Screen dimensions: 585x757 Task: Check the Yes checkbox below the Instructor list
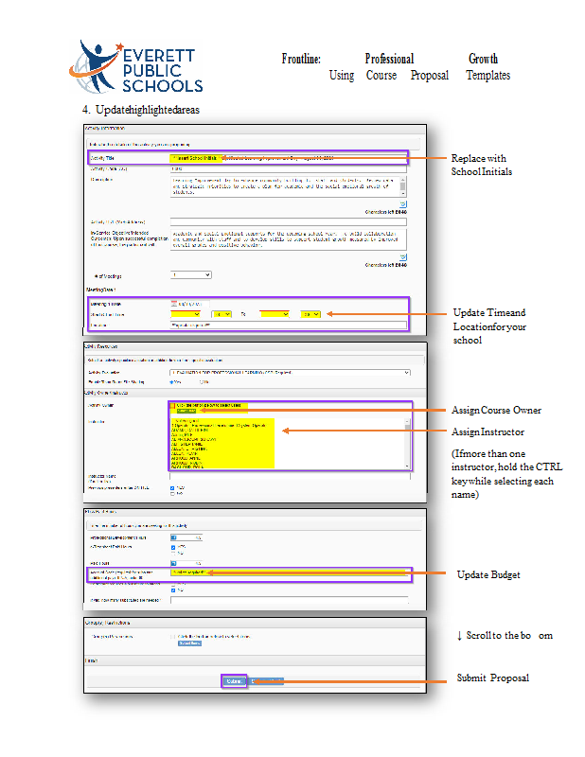[172, 488]
